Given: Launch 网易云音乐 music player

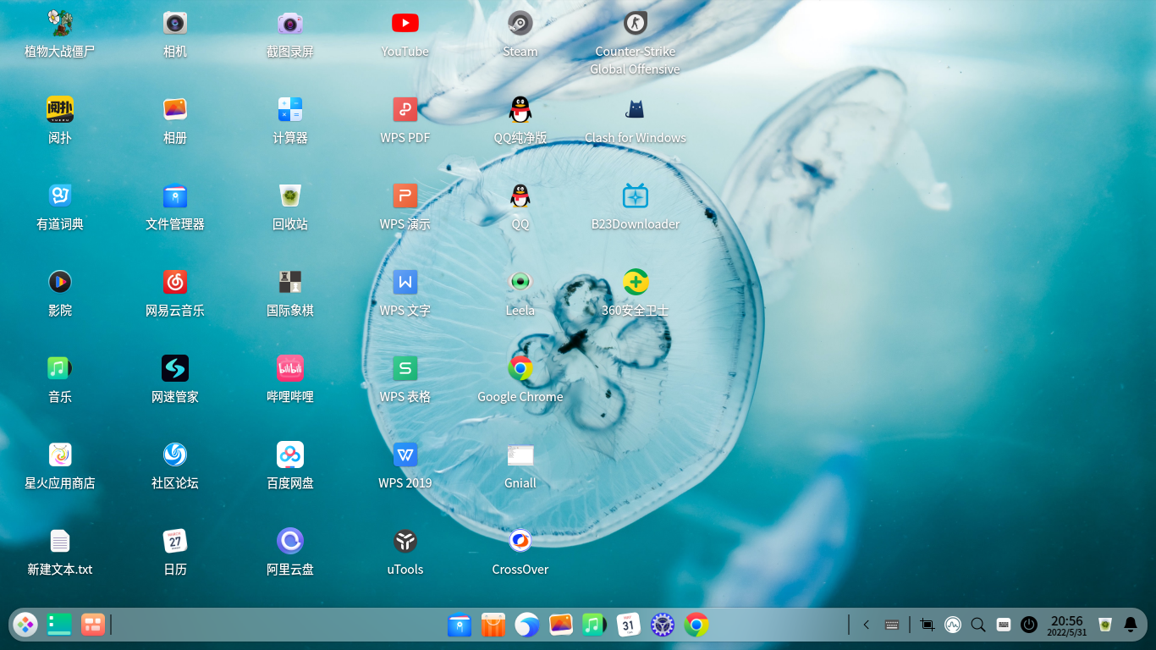Looking at the screenshot, I should coord(174,282).
